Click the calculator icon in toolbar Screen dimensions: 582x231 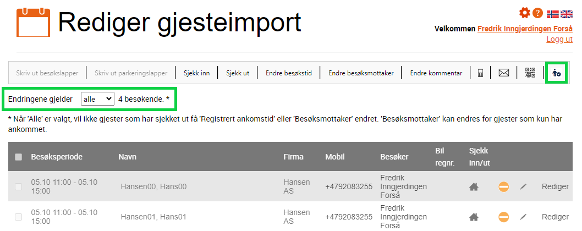[x=480, y=73]
